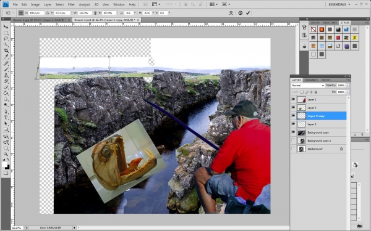Select the Move tool
The image size is (371, 231).
6,27
